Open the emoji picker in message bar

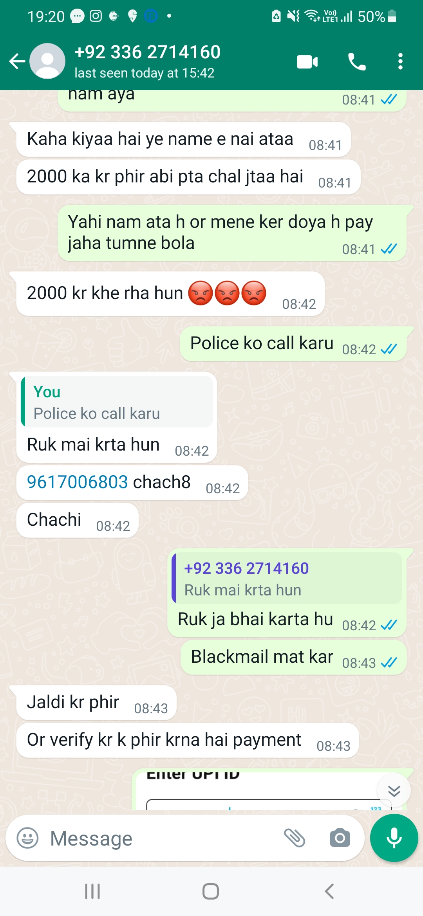pyautogui.click(x=27, y=838)
